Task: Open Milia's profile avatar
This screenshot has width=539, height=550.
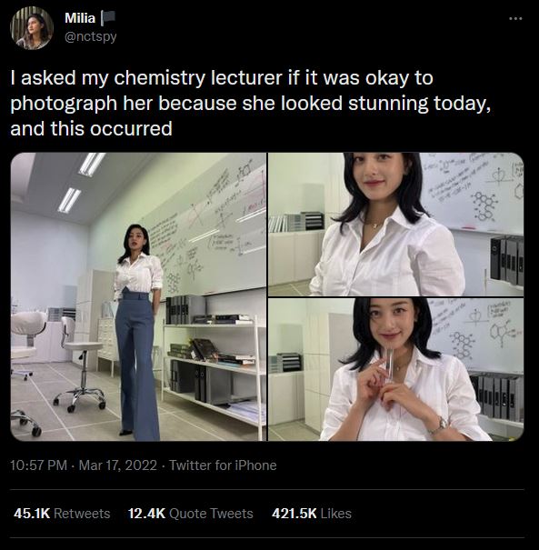Action: pyautogui.click(x=32, y=27)
